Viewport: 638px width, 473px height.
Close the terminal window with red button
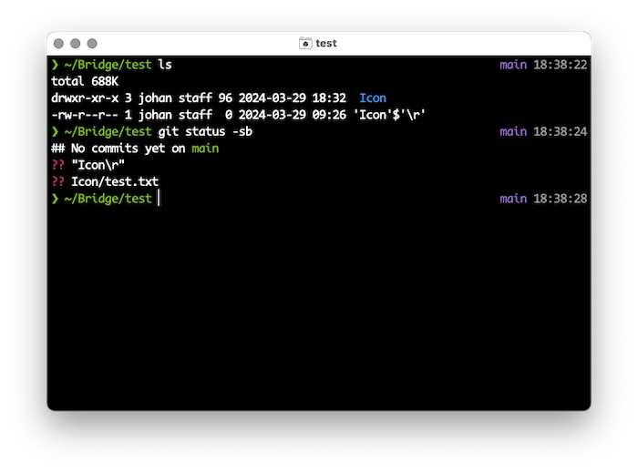pos(58,43)
